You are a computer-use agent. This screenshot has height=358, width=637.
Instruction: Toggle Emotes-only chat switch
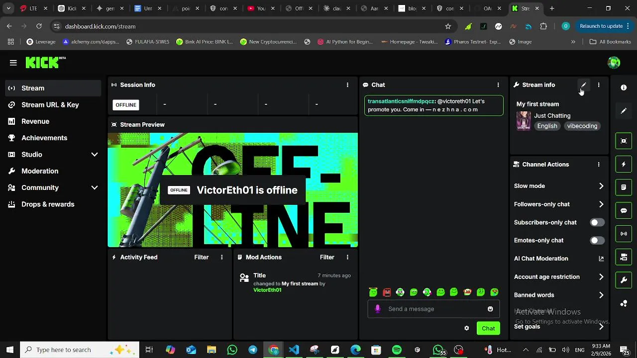coord(597,241)
